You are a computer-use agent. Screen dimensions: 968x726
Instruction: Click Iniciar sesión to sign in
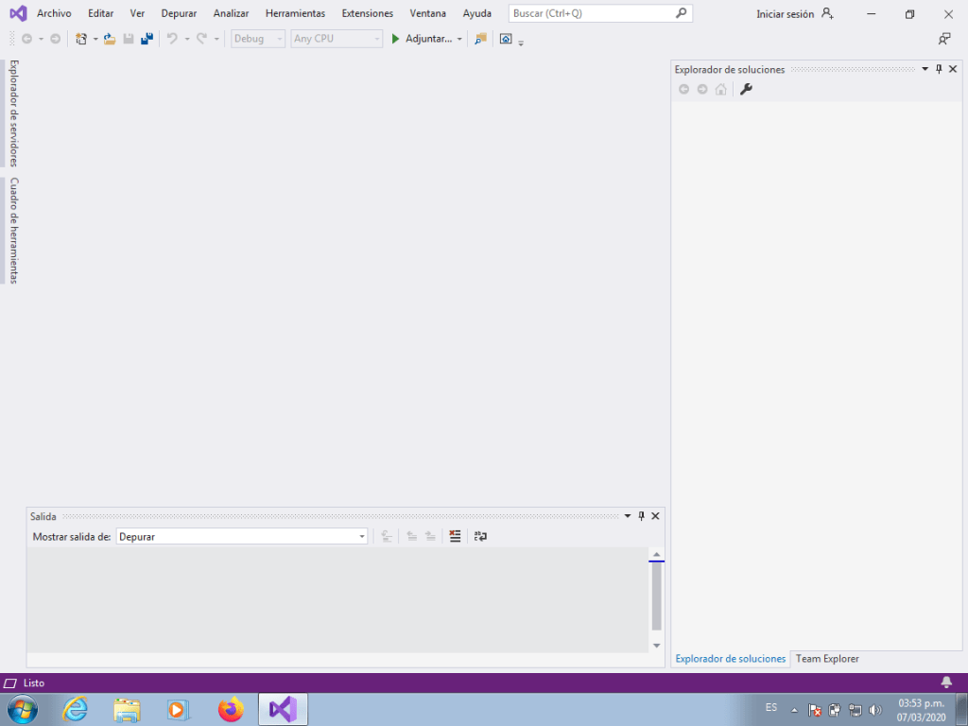pyautogui.click(x=785, y=14)
